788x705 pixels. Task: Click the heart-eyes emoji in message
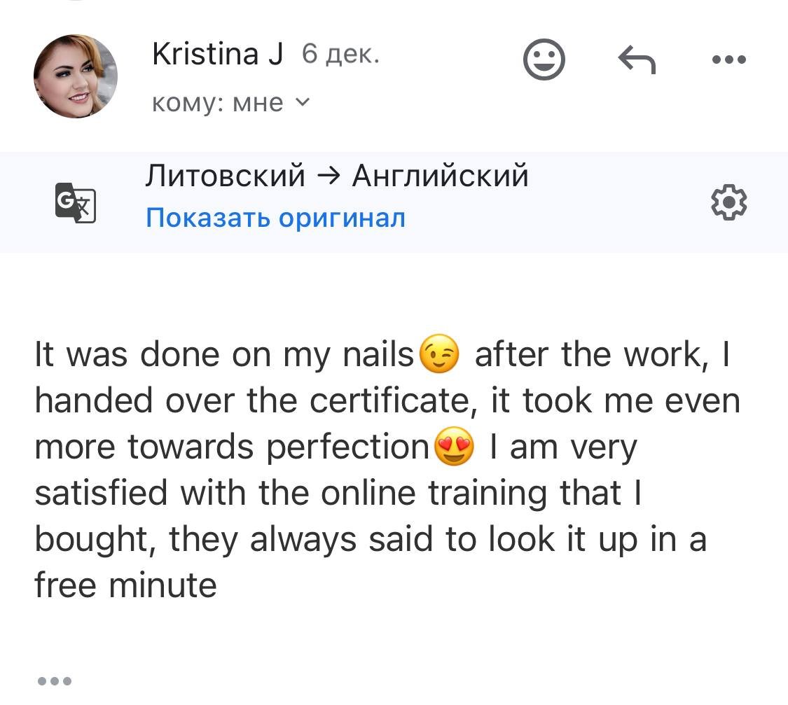point(454,448)
